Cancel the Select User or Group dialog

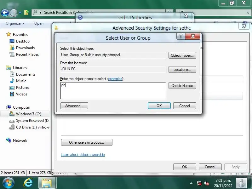(x=185, y=106)
